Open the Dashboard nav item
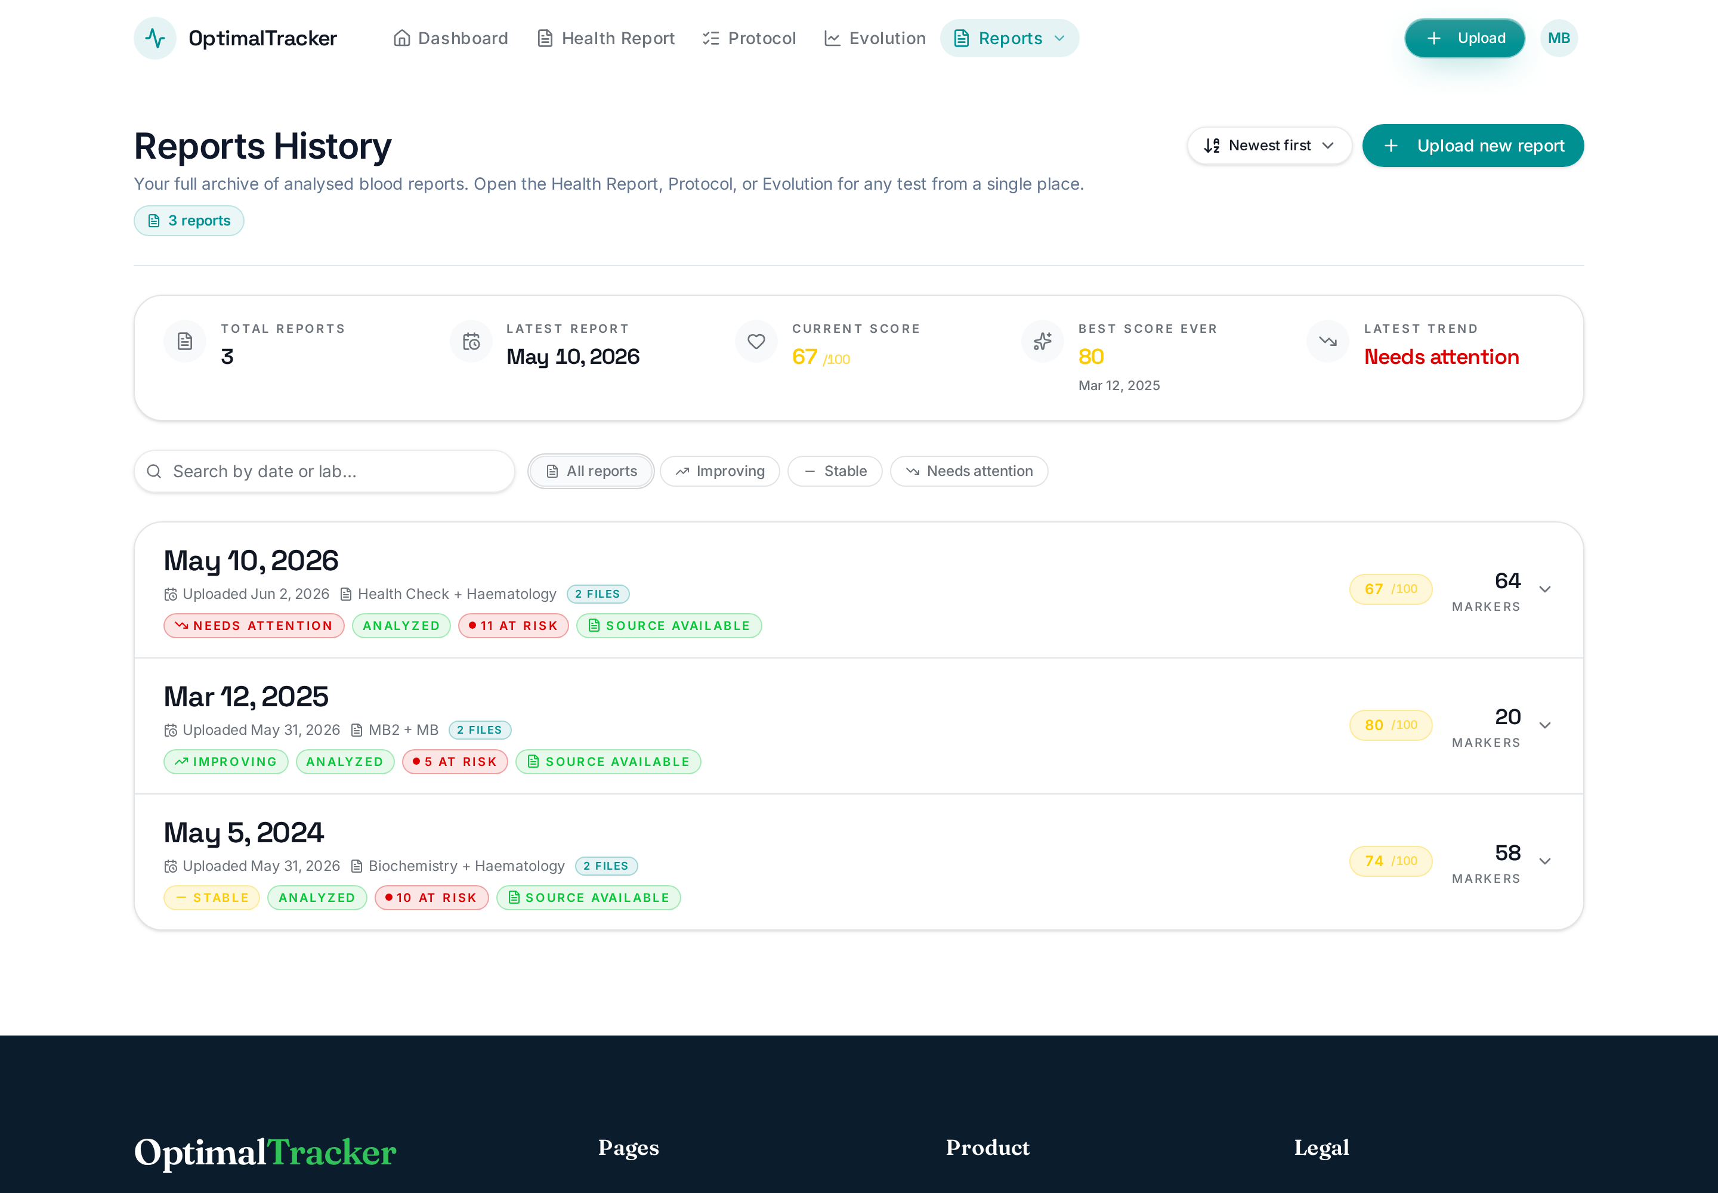Viewport: 1718px width, 1193px height. tap(451, 38)
